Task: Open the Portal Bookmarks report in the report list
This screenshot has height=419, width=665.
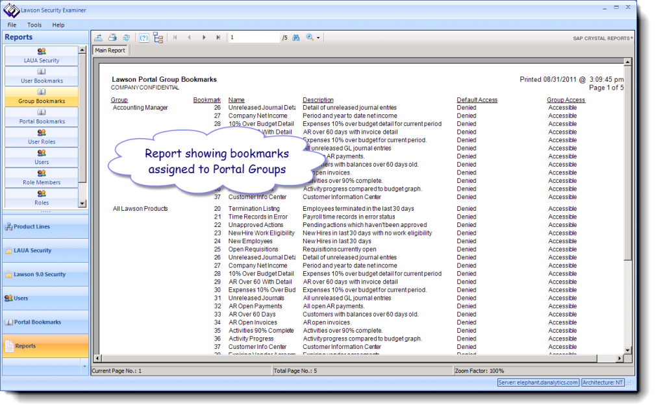Action: (x=42, y=117)
